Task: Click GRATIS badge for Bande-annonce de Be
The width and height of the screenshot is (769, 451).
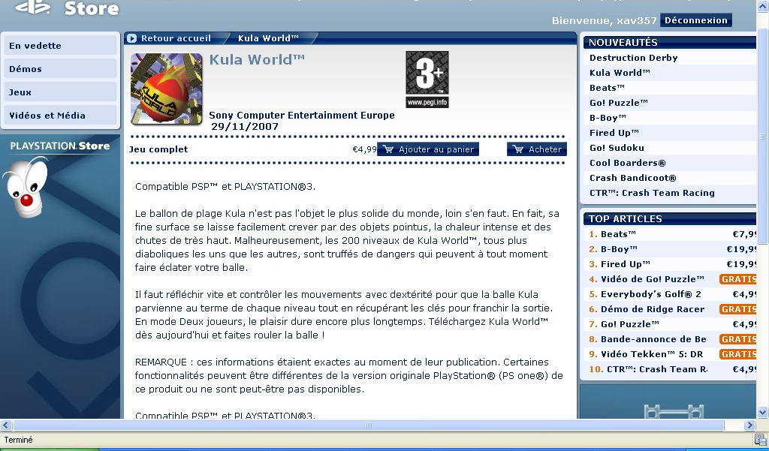Action: pos(737,339)
